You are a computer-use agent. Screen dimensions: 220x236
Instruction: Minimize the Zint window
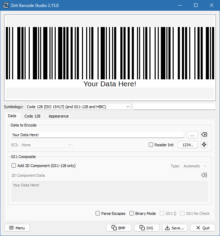[180, 6]
